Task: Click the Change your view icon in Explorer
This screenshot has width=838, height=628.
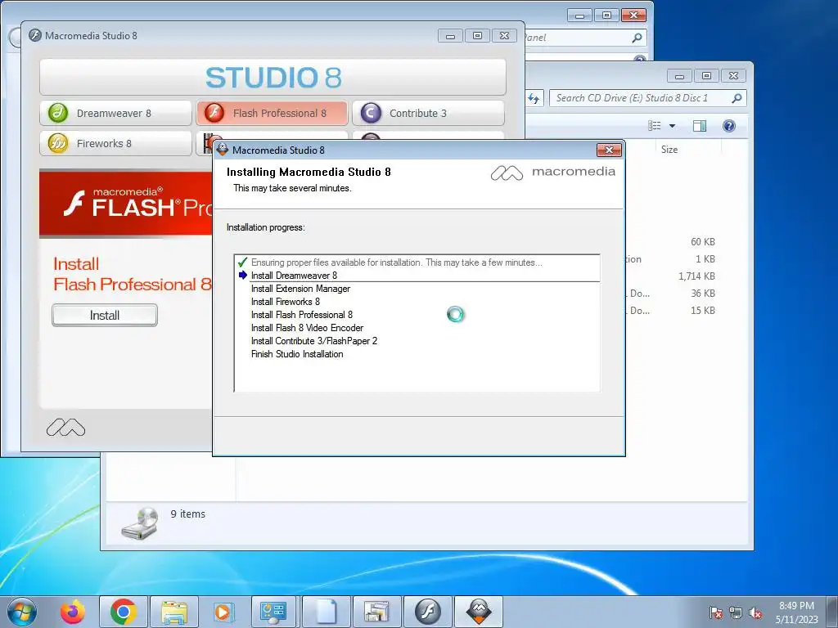Action: 654,125
